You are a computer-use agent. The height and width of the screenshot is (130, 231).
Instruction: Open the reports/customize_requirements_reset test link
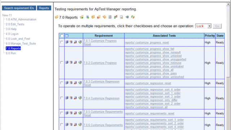tap(149, 113)
